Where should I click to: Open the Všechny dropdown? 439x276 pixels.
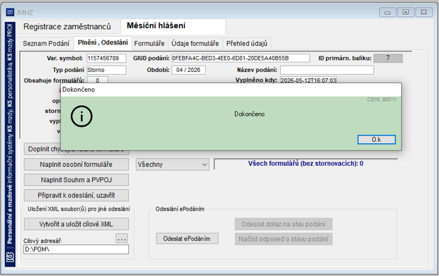tap(172, 164)
